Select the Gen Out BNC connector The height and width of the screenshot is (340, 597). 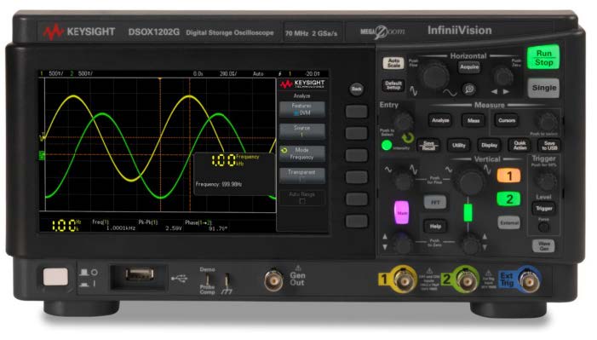[x=273, y=281]
